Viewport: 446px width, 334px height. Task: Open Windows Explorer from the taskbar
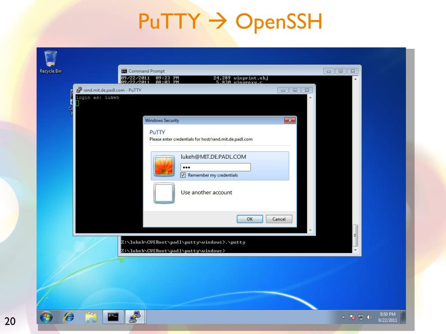pos(91,317)
